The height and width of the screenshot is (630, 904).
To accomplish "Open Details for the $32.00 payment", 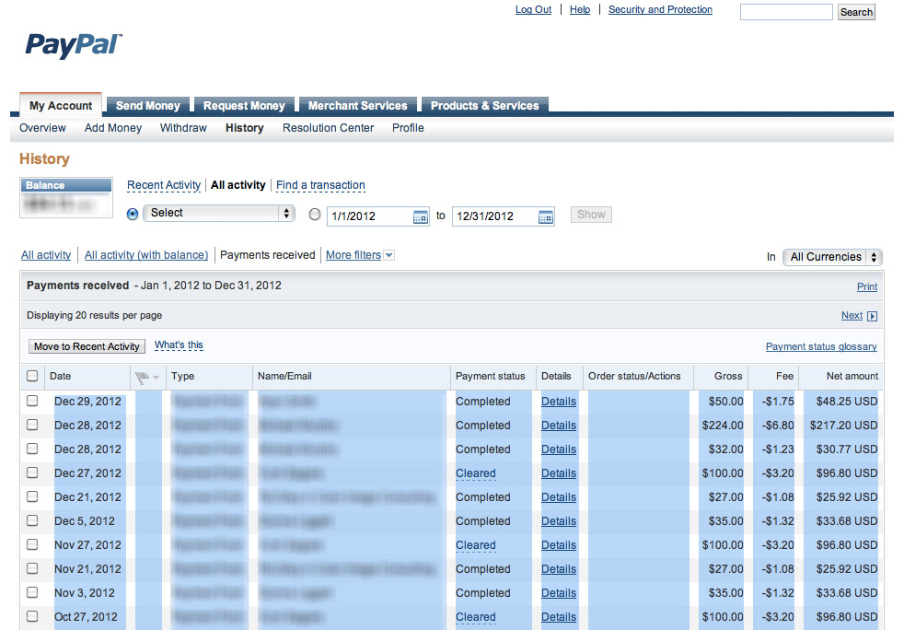I will pyautogui.click(x=559, y=449).
